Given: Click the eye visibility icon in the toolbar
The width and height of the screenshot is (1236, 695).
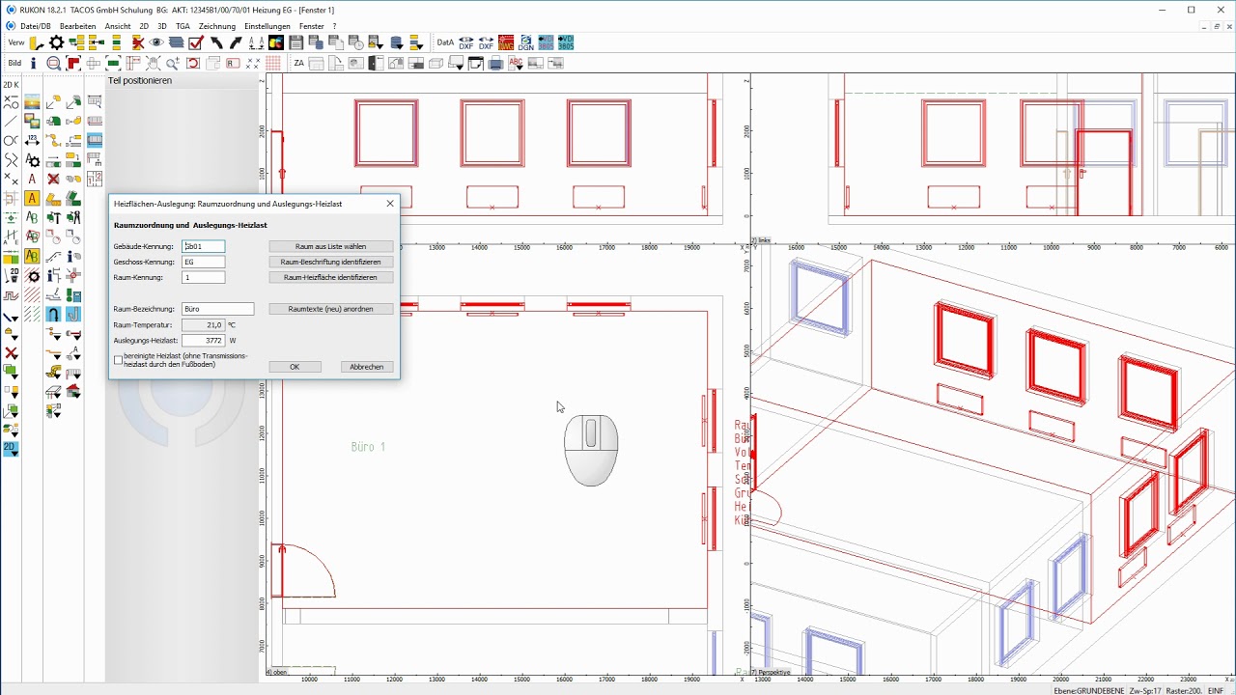Looking at the screenshot, I should click(156, 42).
